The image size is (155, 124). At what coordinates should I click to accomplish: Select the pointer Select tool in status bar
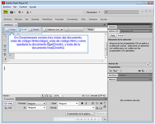[43, 96]
